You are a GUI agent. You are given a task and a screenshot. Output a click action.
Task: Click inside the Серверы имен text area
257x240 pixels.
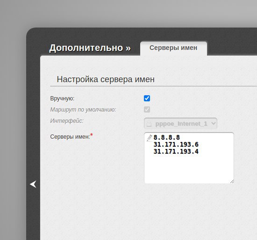(x=189, y=158)
